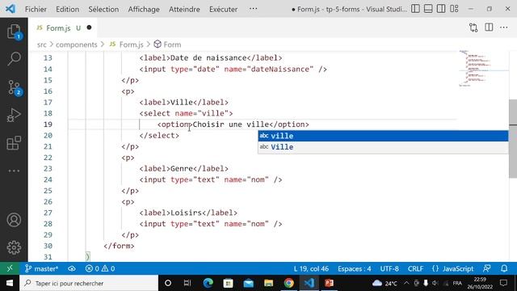Click the Loisirs label text
Screen dimensions: 517x291
point(186,213)
